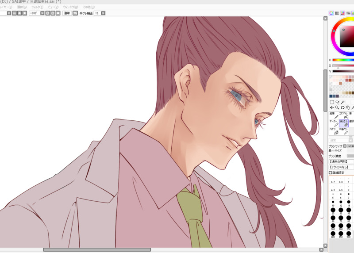Select the hand pan tool
Viewport: 354px width, 253px height.
348,107
